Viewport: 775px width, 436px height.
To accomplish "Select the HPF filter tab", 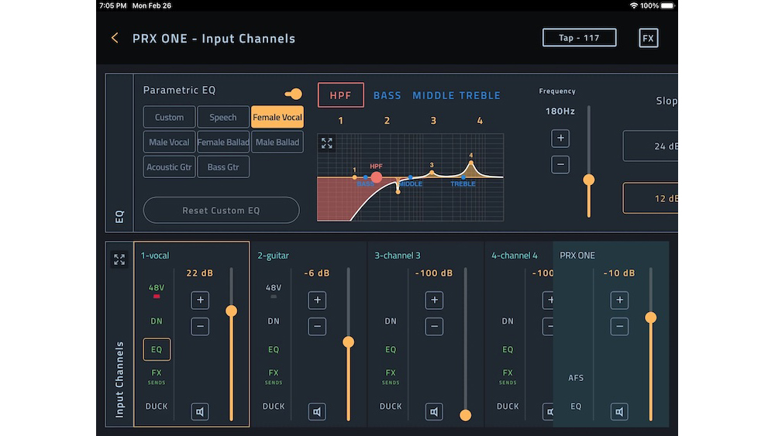I will click(340, 94).
